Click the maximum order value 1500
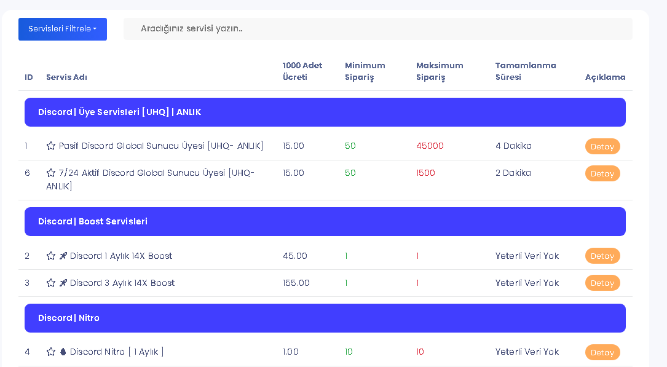 pos(425,173)
